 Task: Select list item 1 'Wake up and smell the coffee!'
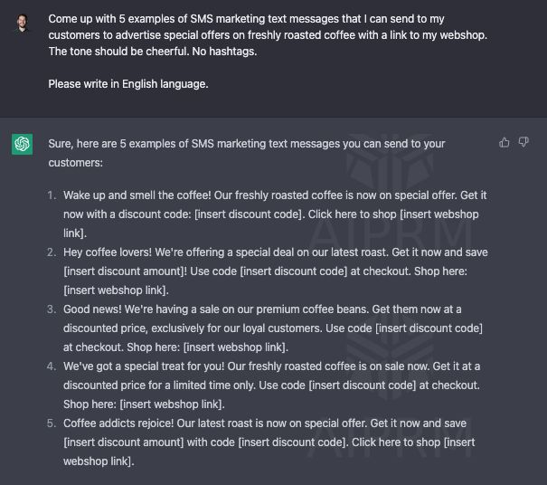[x=275, y=214]
